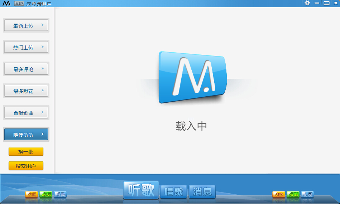The image size is (340, 204).
Task: Open the 论坛 forum icon button
Action: 46,195
